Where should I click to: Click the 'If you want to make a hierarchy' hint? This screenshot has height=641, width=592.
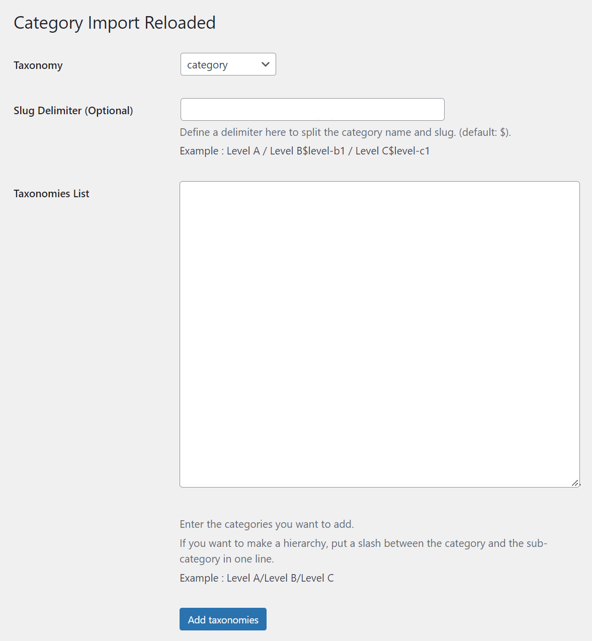363,543
